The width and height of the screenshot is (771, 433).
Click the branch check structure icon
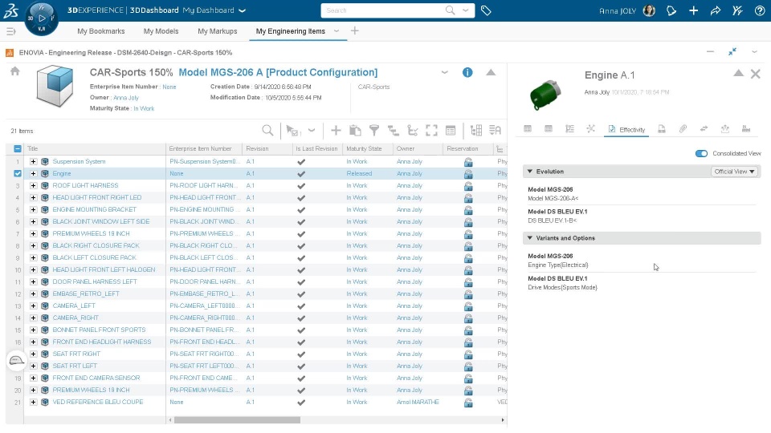413,131
